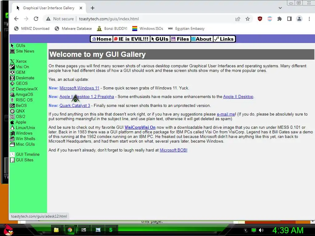Open the Linux/Unix sidebar entry
315x236 pixels.
click(x=22, y=128)
